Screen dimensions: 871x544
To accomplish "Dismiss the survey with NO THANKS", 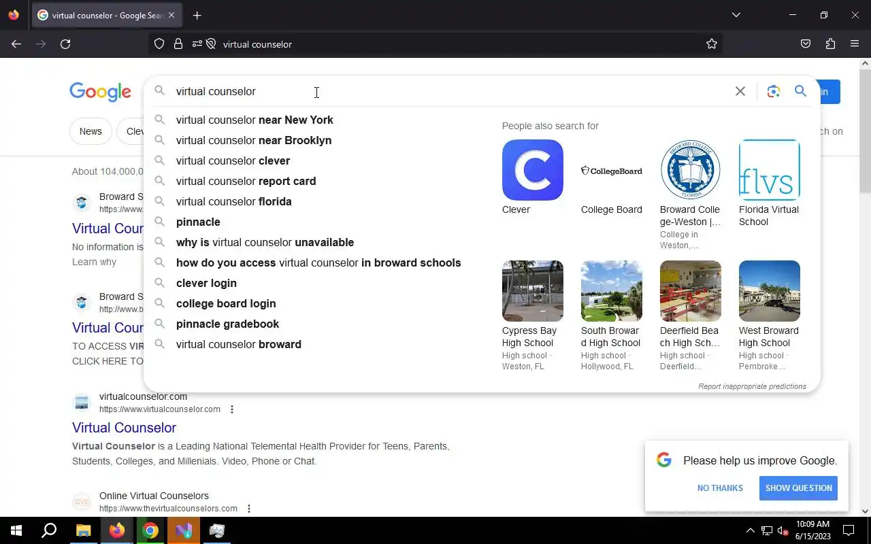I will pos(720,488).
